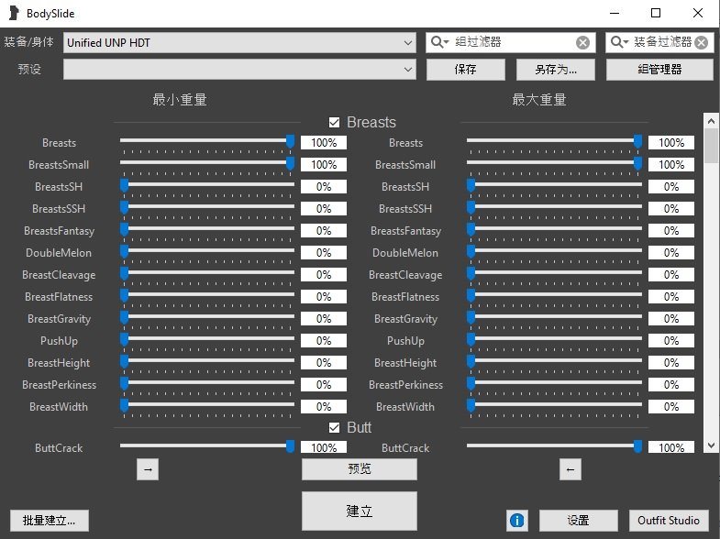720x539 pixels.
Task: Open the preset dropdown
Action: point(239,70)
